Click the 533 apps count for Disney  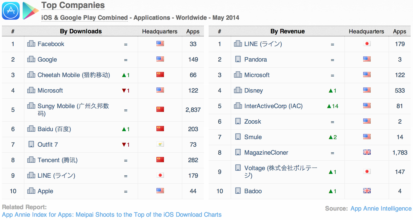pos(400,90)
